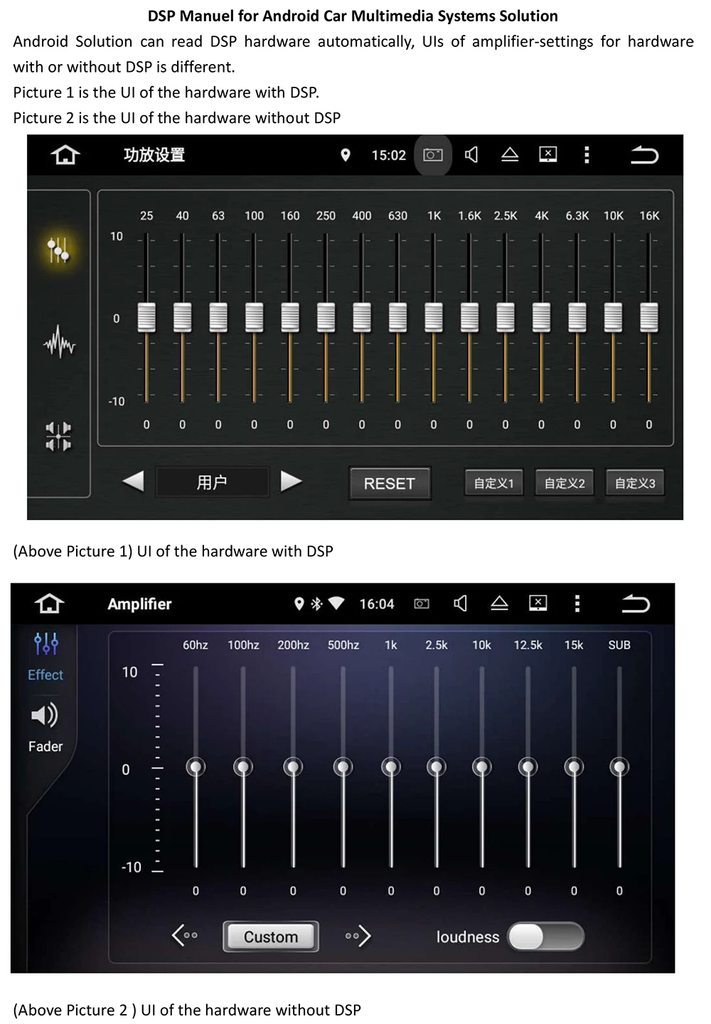Tap the volume speaker icon in Amplifier bar

[x=460, y=603]
